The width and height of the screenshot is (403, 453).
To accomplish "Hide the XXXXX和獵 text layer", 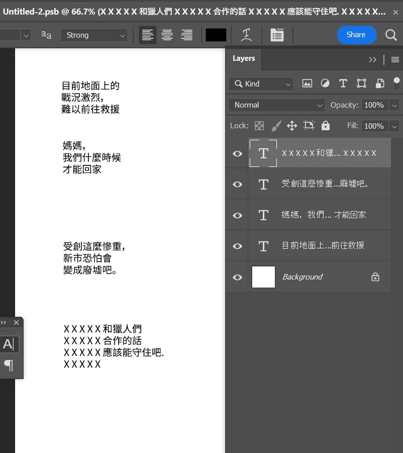I will (237, 153).
